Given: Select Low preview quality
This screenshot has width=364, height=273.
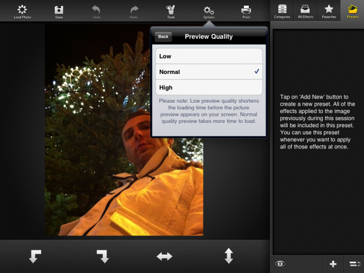Looking at the screenshot, I should click(209, 57).
